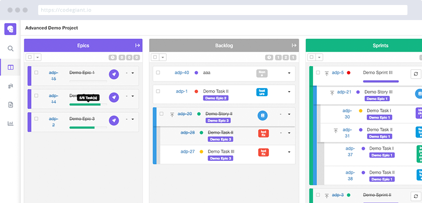This screenshot has width=422, height=203.
Task: Check the box for adp-20 Demo Story II
Action: click(161, 114)
